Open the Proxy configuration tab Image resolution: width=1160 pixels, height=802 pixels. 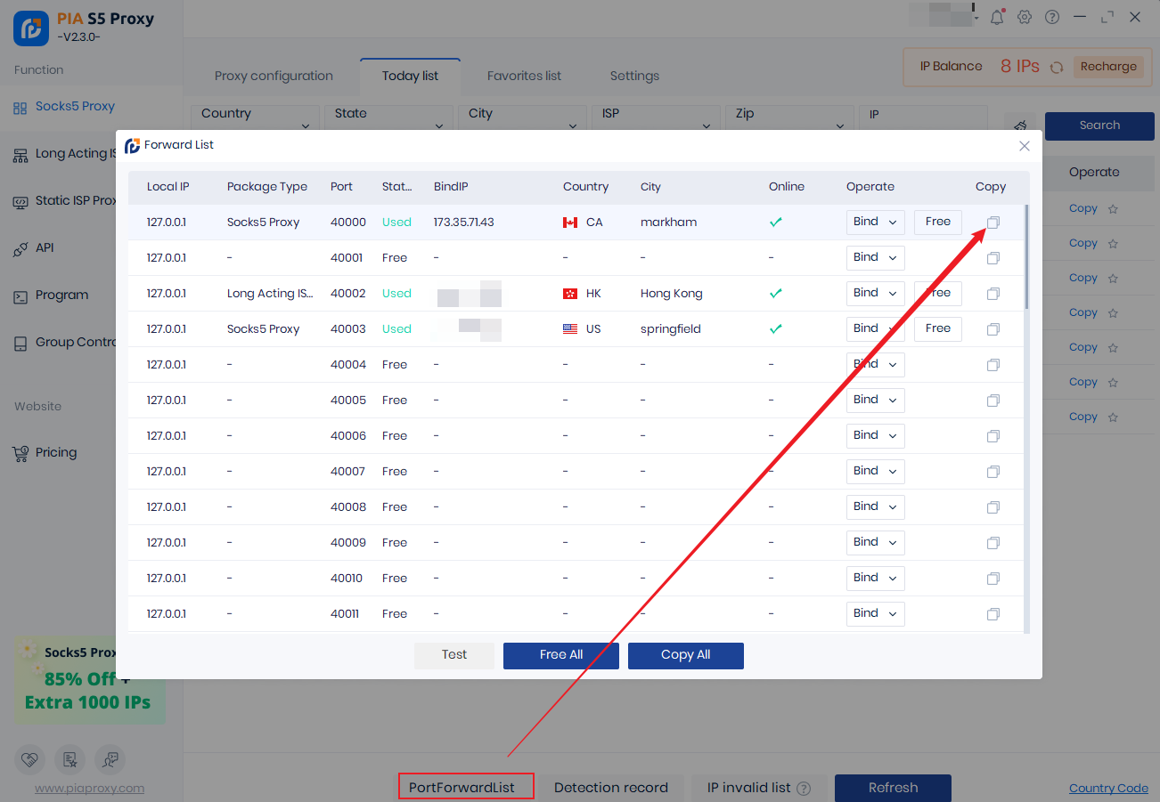coord(274,76)
